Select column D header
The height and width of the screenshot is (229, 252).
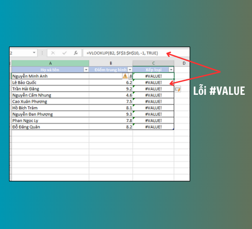click(182, 63)
